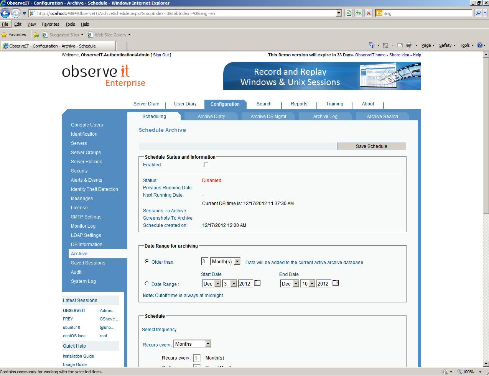Switch to the Server Diary tab
The image size is (489, 376).
point(146,104)
